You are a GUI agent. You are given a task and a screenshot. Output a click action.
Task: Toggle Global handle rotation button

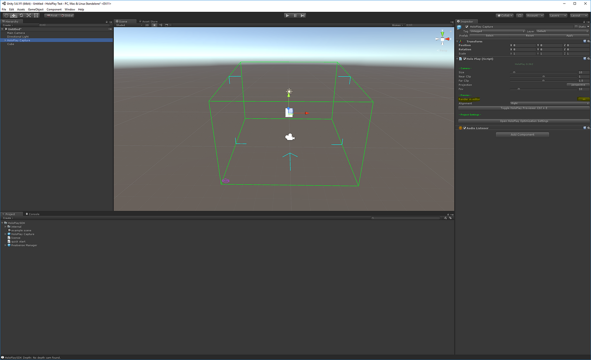point(67,15)
